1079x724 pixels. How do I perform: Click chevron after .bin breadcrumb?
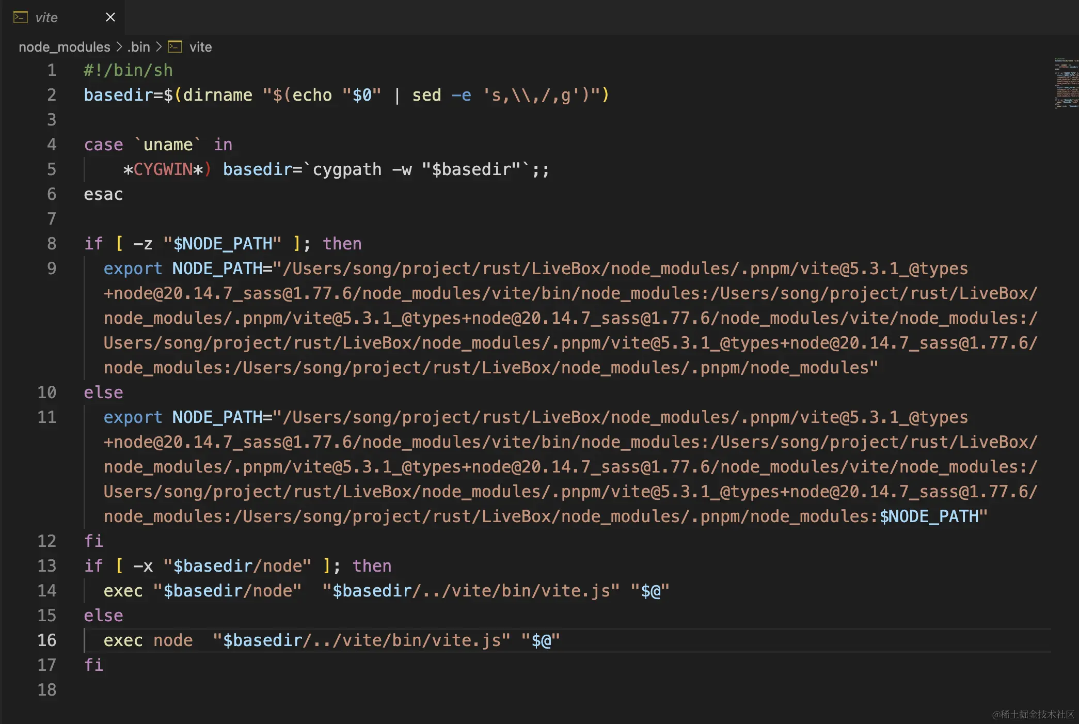(x=158, y=47)
